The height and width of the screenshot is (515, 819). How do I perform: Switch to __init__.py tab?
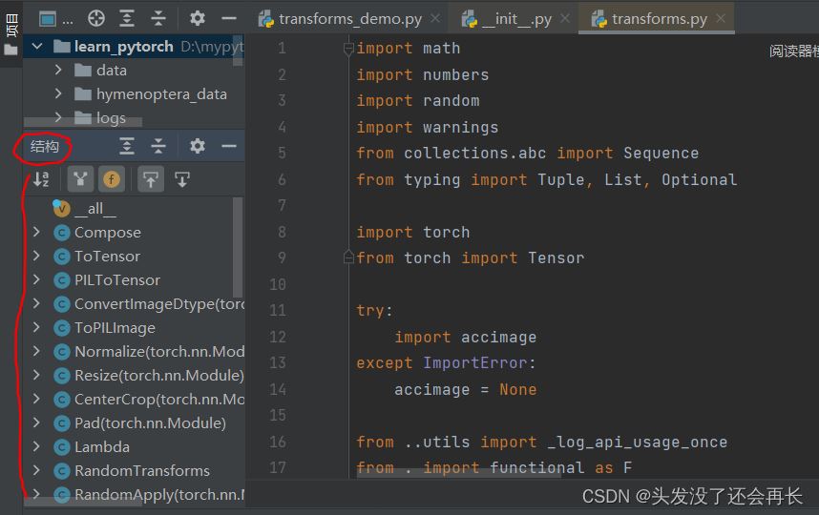click(516, 18)
